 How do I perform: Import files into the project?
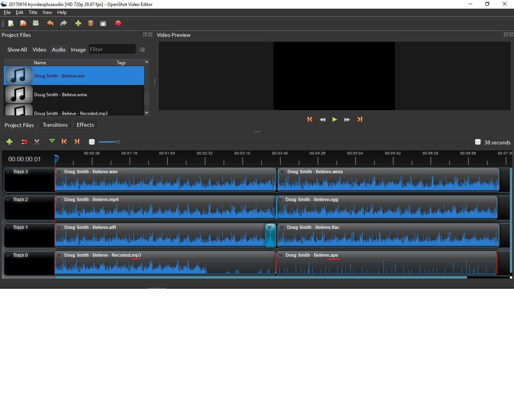78,23
